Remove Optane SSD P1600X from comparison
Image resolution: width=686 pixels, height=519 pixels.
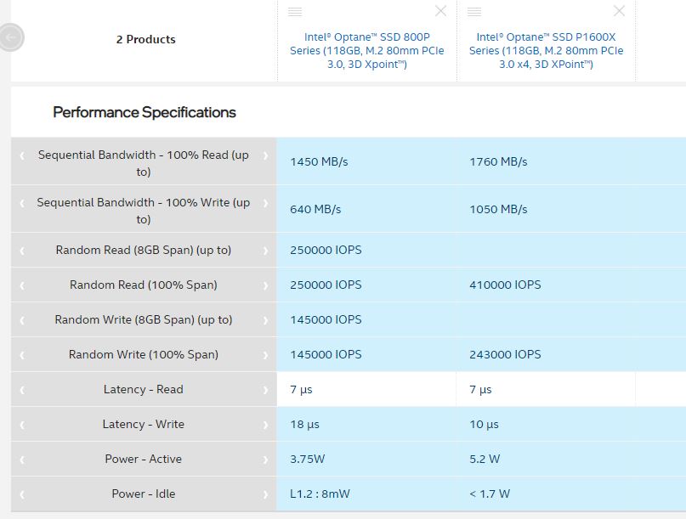point(619,11)
